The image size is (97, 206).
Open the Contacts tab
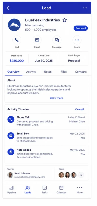click(81, 72)
